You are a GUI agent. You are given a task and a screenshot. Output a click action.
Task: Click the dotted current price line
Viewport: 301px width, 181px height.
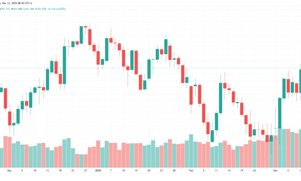coord(150,68)
